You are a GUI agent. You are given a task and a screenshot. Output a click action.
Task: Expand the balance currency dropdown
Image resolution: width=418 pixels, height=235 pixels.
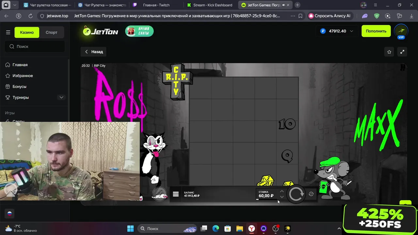click(351, 31)
